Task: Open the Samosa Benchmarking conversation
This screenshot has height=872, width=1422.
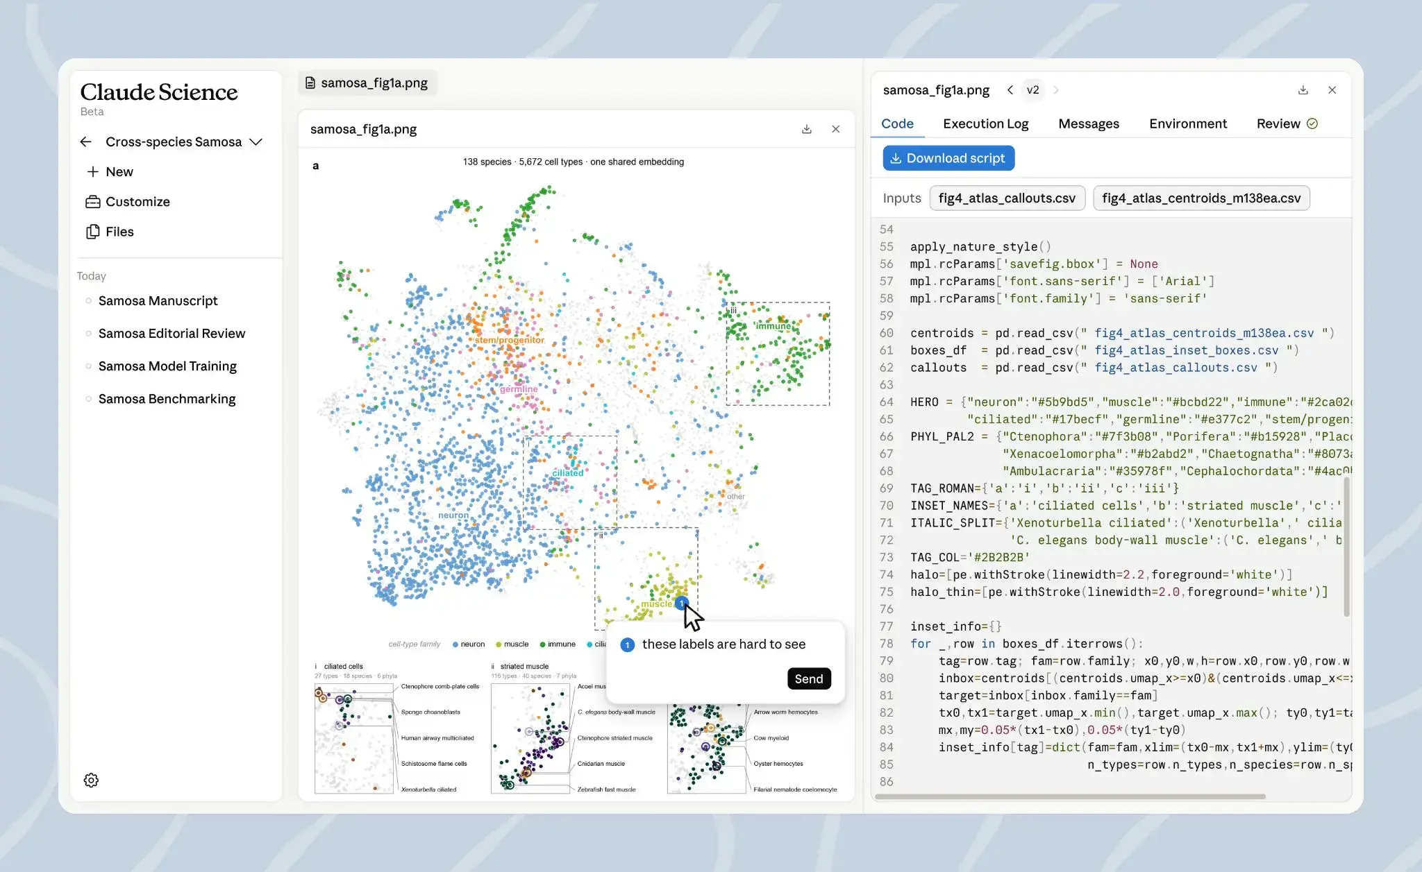Action: [167, 399]
